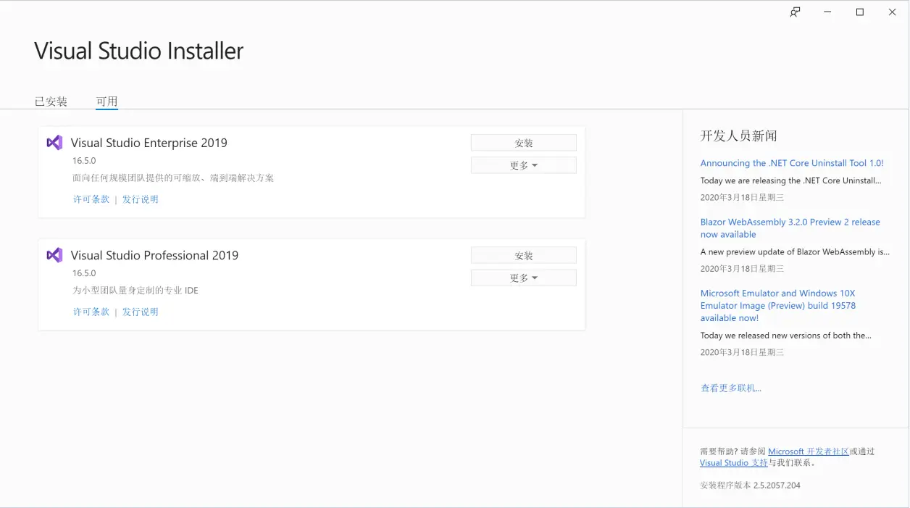Open 许可条款 link for Professional 2019

click(91, 312)
